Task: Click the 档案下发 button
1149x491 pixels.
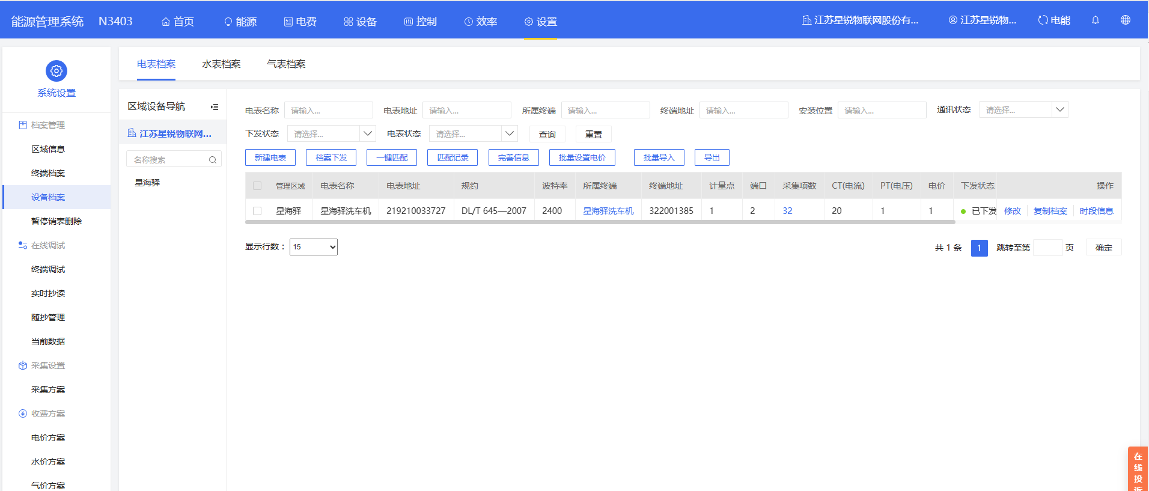Action: [331, 157]
